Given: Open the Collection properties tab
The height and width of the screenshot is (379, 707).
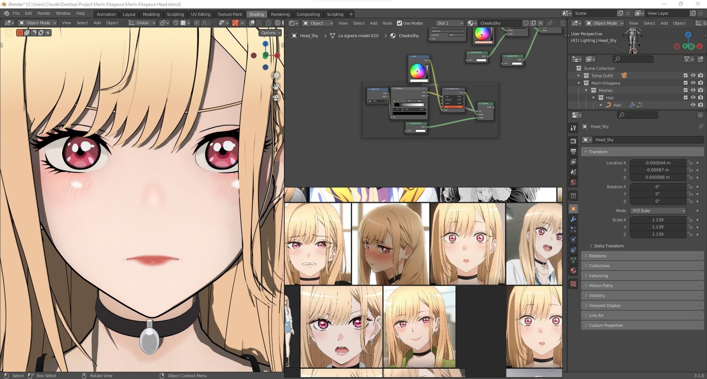Looking at the screenshot, I should pos(573,195).
